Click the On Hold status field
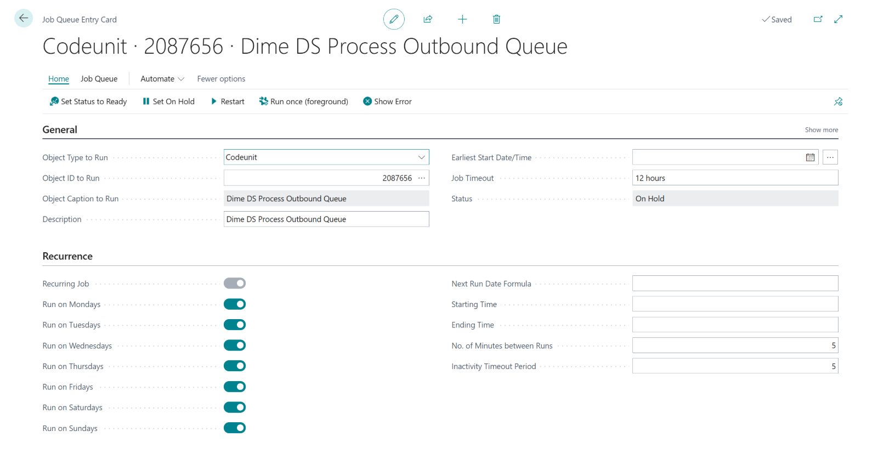This screenshot has width=872, height=465. pos(735,199)
